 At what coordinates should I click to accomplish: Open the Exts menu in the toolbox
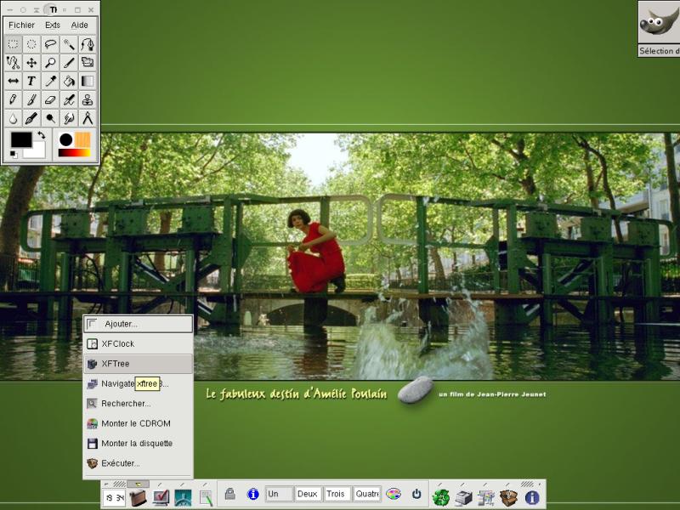pos(53,25)
